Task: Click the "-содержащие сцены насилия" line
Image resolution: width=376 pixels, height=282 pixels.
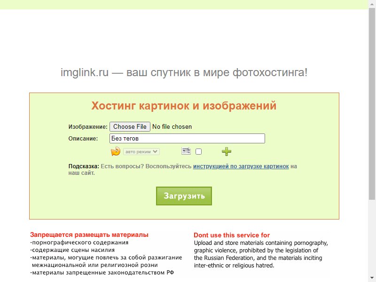Action: (x=72, y=250)
